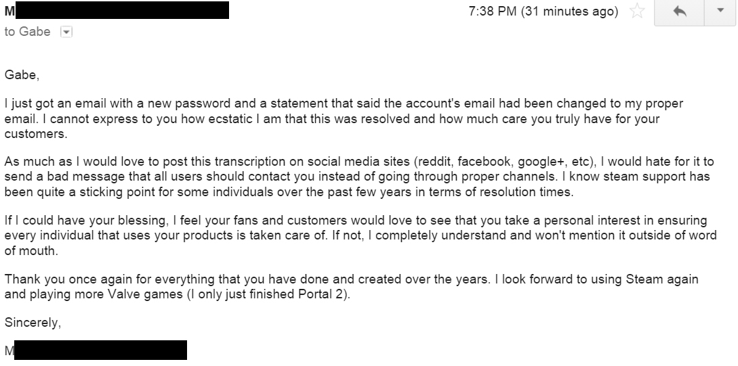Click the Reply arrow button
Viewport: 738px width, 366px height.
(680, 12)
